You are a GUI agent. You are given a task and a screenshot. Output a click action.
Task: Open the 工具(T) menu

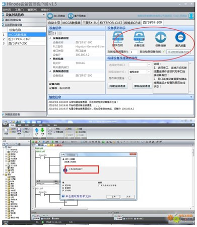pyautogui.click(x=19, y=10)
